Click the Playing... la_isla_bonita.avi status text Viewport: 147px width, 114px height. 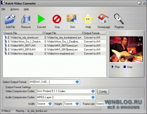(31, 111)
